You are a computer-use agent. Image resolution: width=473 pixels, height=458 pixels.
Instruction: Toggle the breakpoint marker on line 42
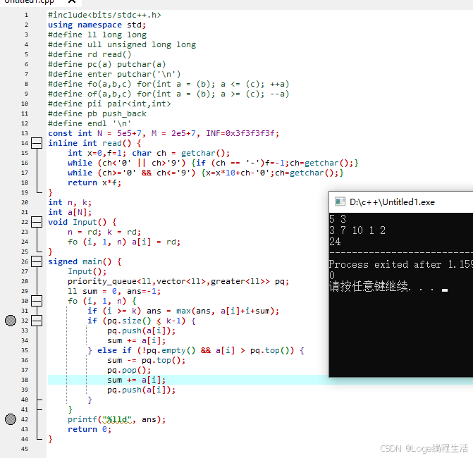click(x=11, y=419)
